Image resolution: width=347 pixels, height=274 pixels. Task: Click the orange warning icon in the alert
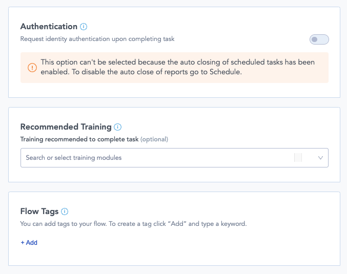click(32, 67)
